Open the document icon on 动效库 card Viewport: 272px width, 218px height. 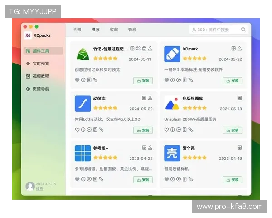pos(95,129)
